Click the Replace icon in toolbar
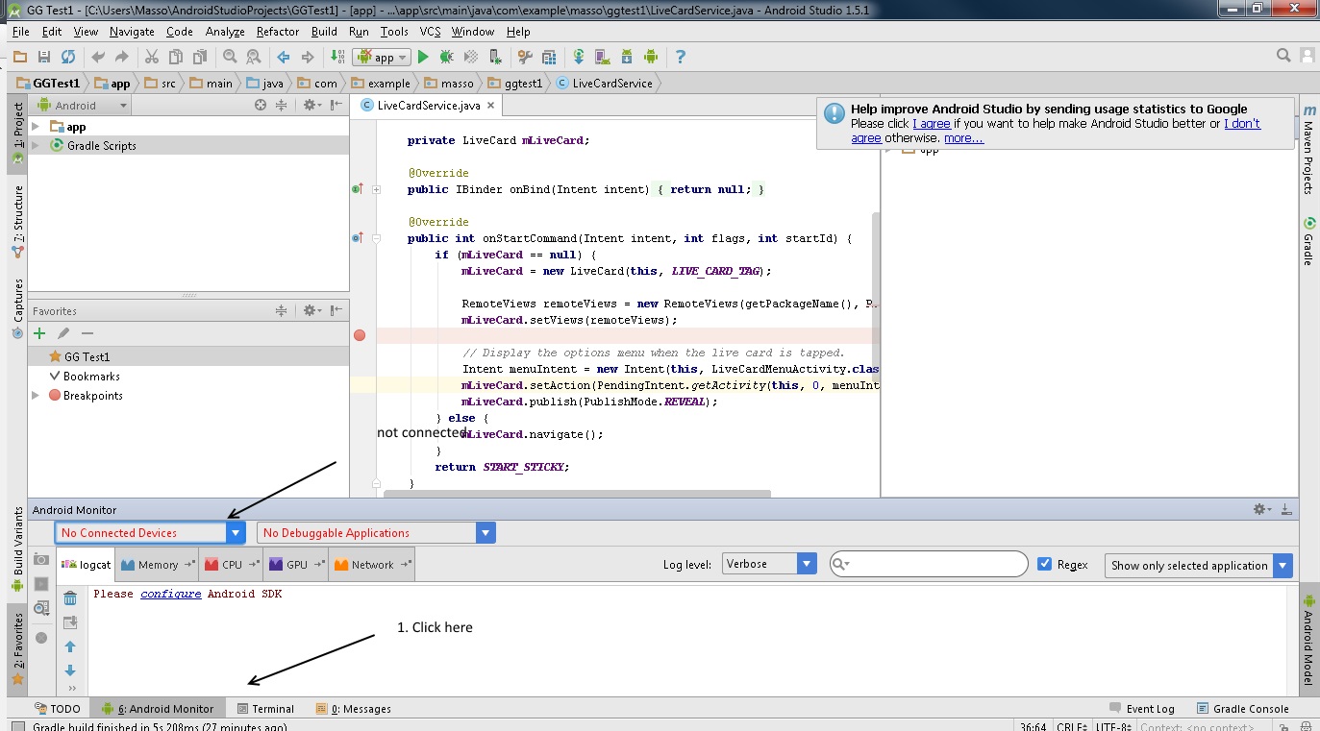Screen dimensions: 1320x731 254,58
